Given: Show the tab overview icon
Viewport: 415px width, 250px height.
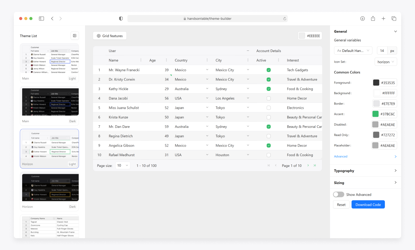Looking at the screenshot, I should pyautogui.click(x=394, y=19).
